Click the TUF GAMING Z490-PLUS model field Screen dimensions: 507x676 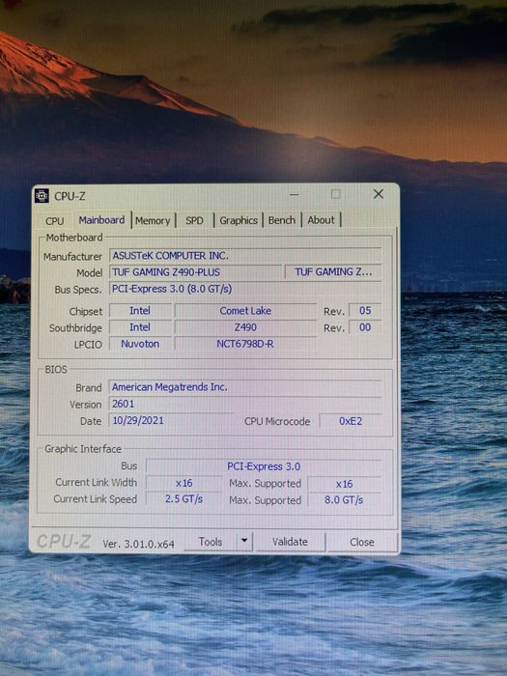point(195,272)
